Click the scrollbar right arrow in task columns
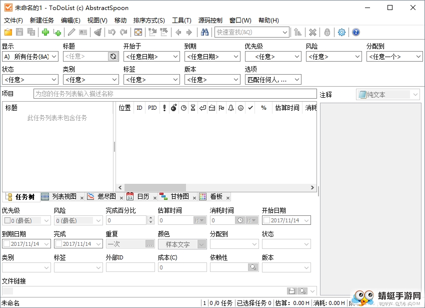Screen dimensions: 425x308 coord(312,187)
